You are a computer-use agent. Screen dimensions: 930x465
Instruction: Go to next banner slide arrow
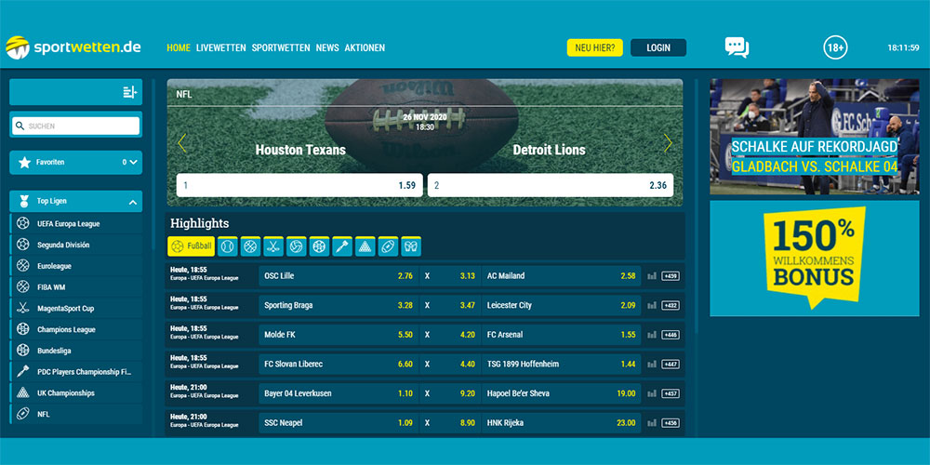point(668,142)
